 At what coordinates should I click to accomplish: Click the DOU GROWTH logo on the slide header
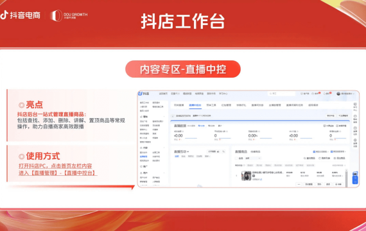click(x=69, y=15)
